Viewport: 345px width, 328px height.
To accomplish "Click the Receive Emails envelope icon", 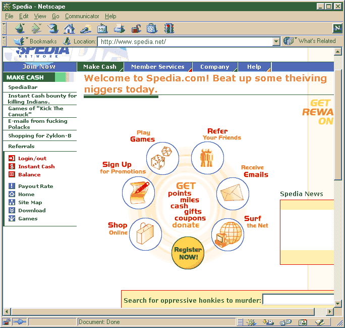I will [x=233, y=194].
